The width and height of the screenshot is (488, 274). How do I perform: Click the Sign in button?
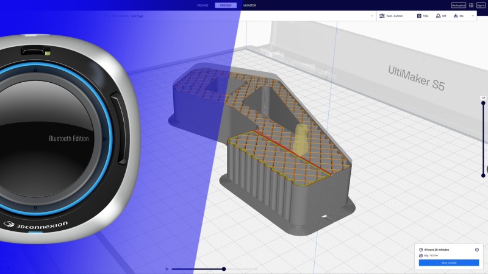(x=481, y=5)
